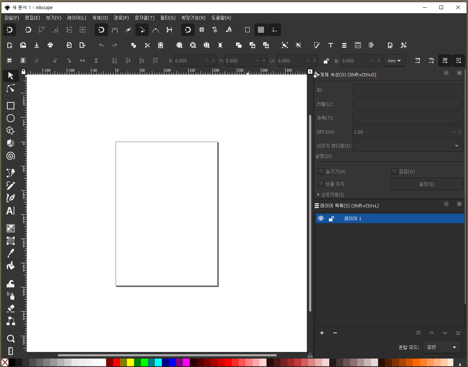Activate the Pencil freehand tool
Image resolution: width=468 pixels, height=367 pixels.
(x=11, y=186)
